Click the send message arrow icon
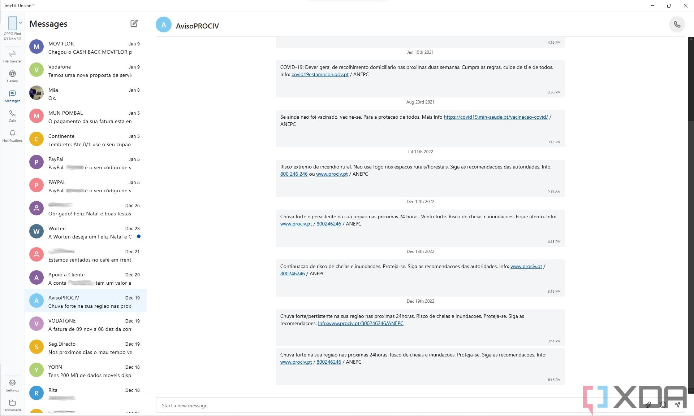Viewport: 694px width, 416px height. 677,405
